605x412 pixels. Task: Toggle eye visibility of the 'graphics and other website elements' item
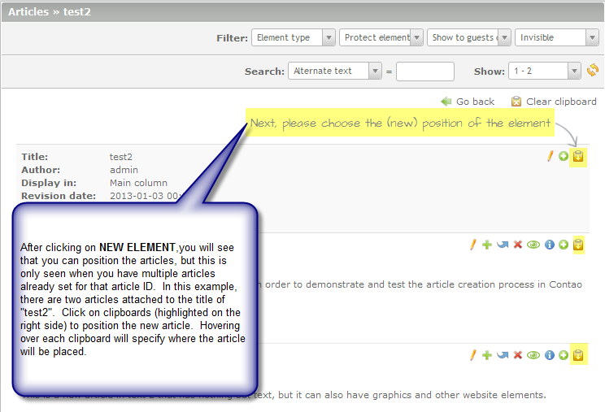tap(533, 355)
